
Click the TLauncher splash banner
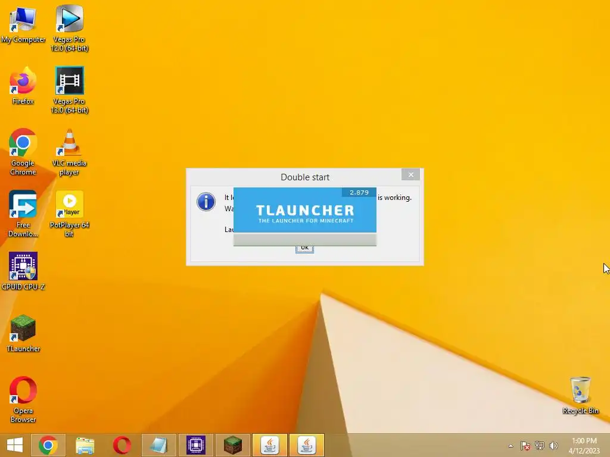coord(304,210)
